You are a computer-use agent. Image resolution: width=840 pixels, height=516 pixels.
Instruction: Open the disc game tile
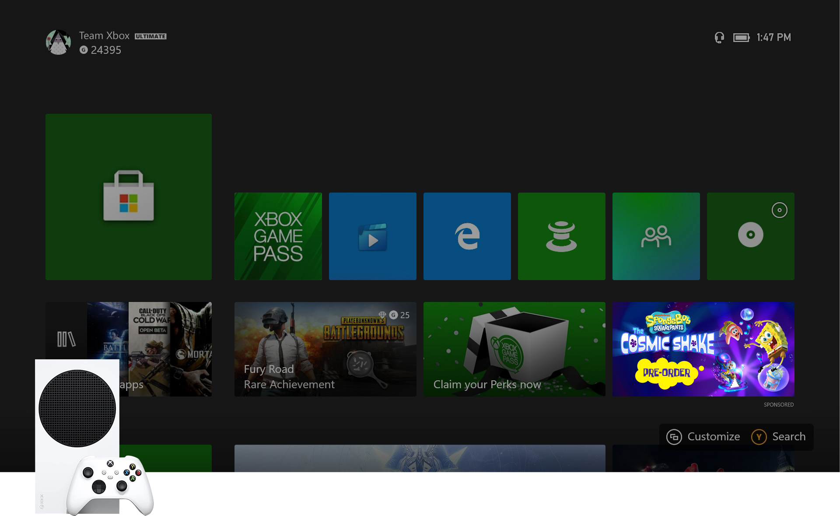750,239
